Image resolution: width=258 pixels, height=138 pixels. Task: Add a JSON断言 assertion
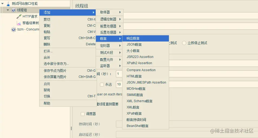[x=146, y=45]
